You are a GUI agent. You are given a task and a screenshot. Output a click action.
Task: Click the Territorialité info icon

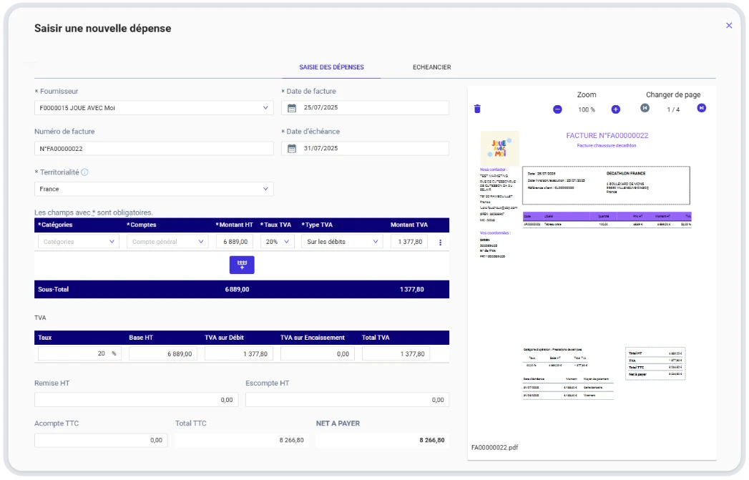pos(84,172)
